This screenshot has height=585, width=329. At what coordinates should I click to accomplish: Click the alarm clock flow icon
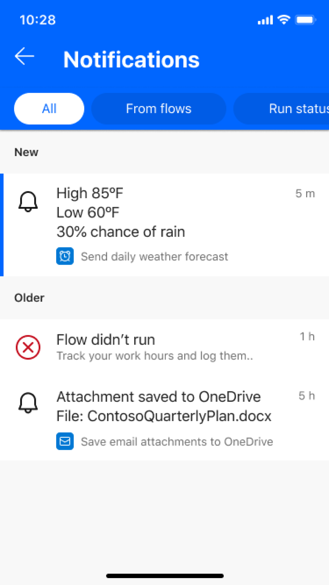point(65,256)
